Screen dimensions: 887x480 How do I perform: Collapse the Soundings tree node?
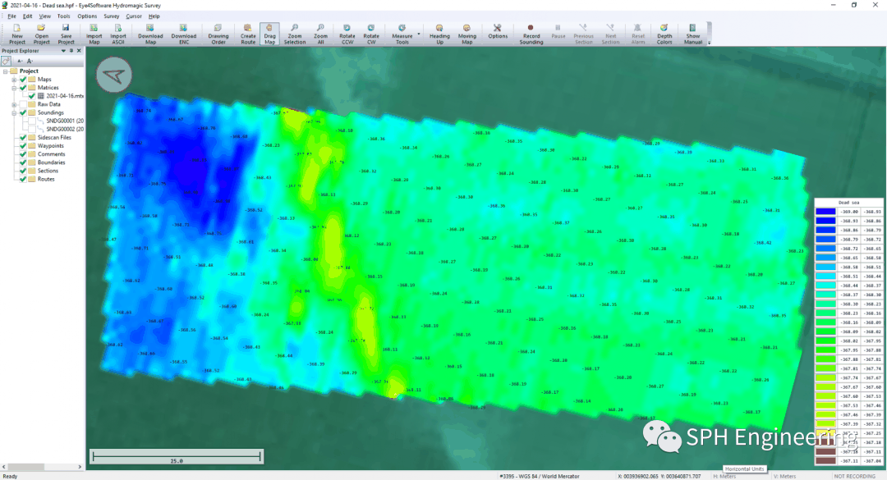14,113
